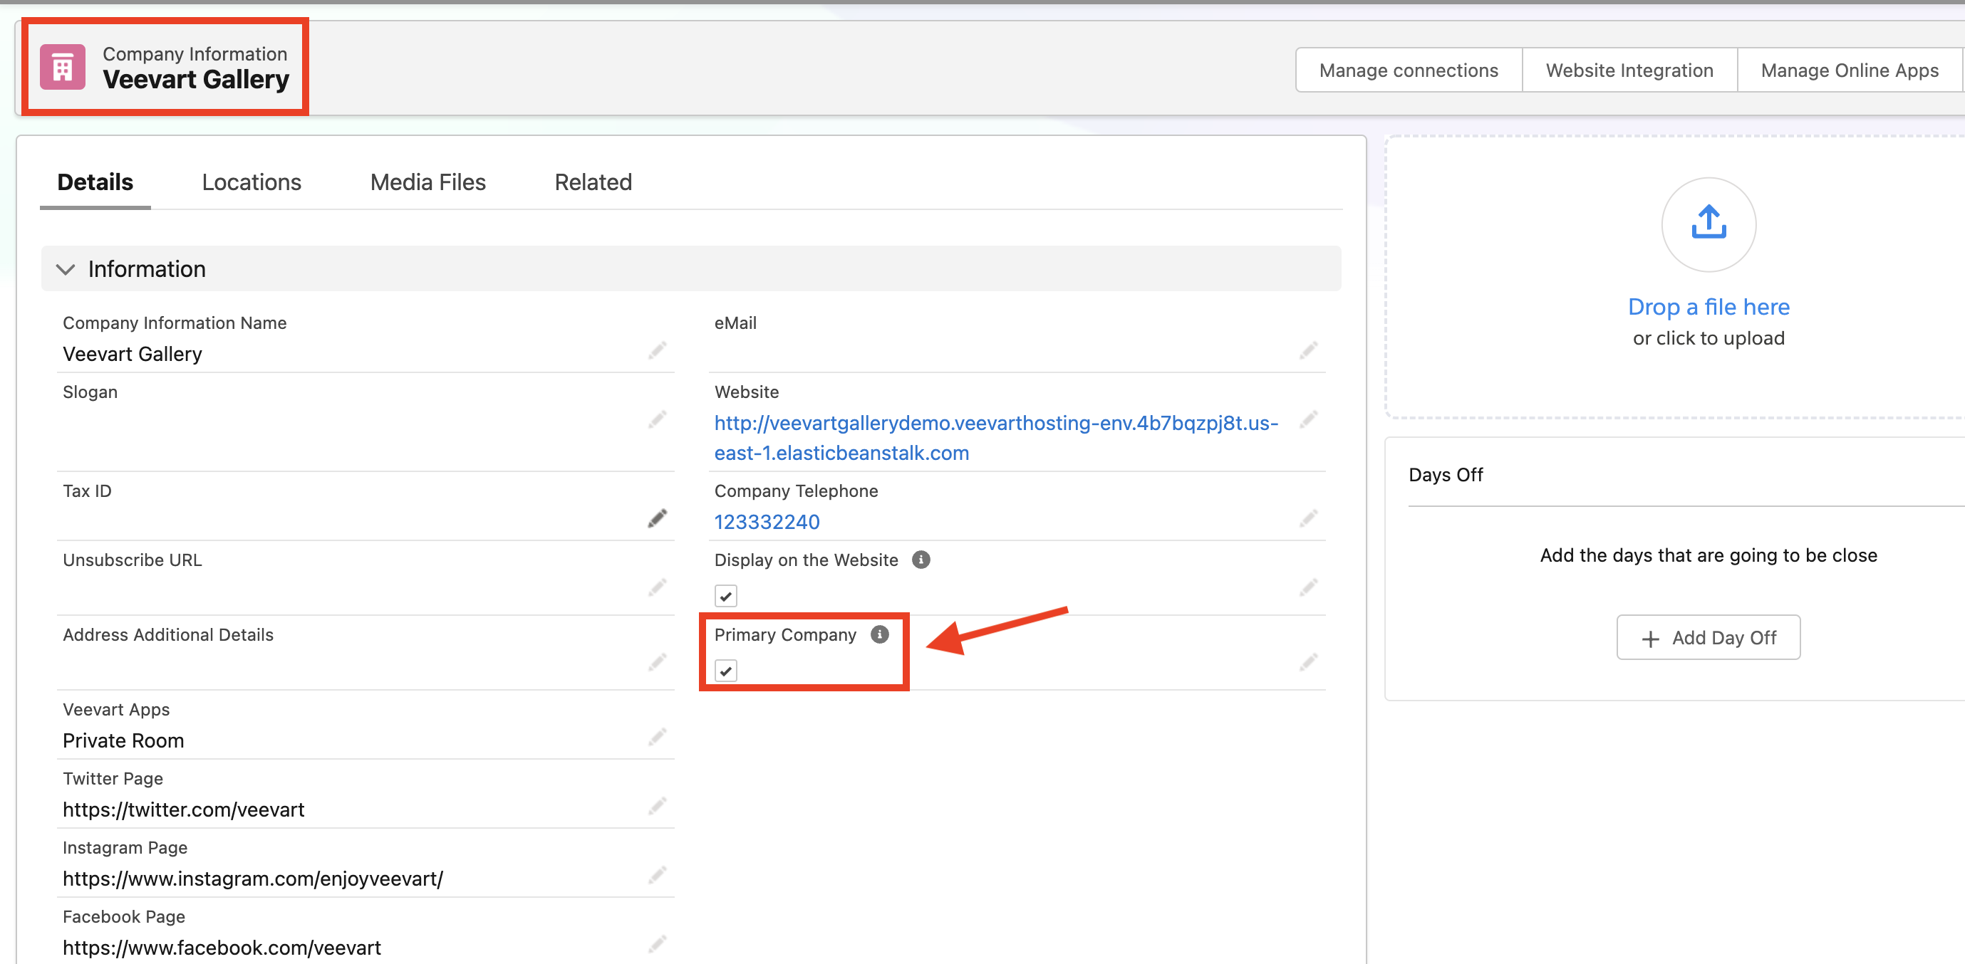Viewport: 1965px width, 964px height.
Task: Uncheck the Primary Company checkbox
Action: [x=726, y=671]
